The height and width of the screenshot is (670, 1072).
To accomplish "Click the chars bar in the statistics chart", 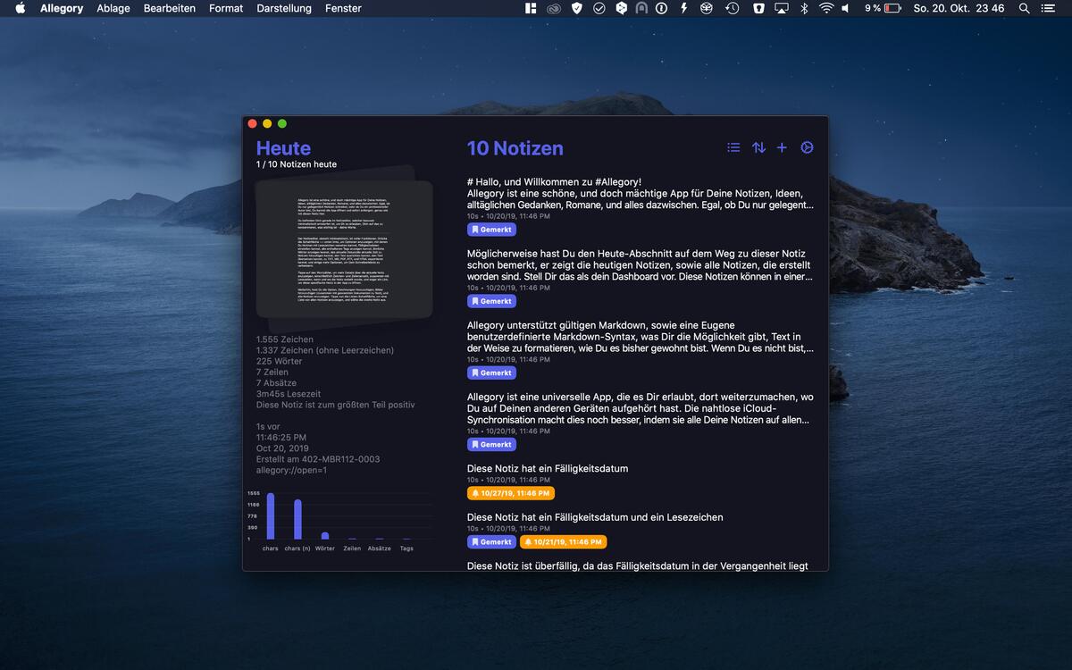I will click(x=270, y=514).
